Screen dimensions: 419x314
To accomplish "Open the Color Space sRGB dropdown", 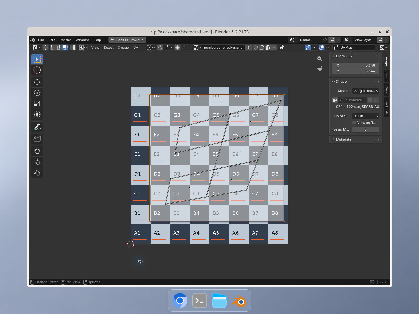I will 366,116.
